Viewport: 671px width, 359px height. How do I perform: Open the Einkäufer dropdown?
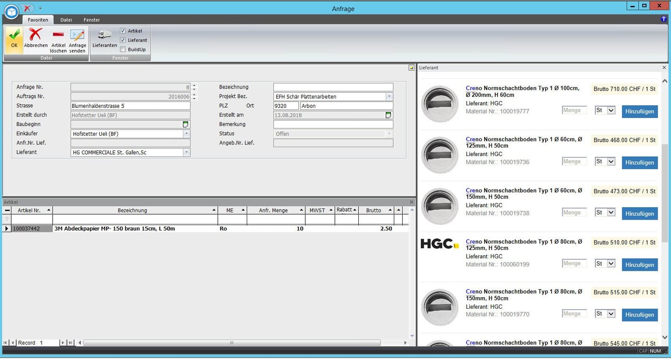(x=186, y=134)
